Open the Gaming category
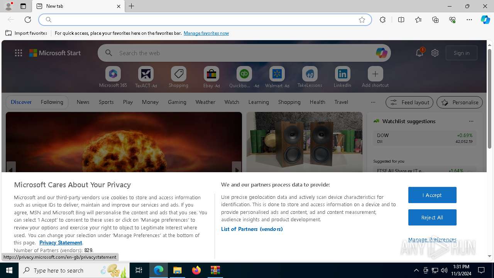Image resolution: width=494 pixels, height=278 pixels. [177, 102]
